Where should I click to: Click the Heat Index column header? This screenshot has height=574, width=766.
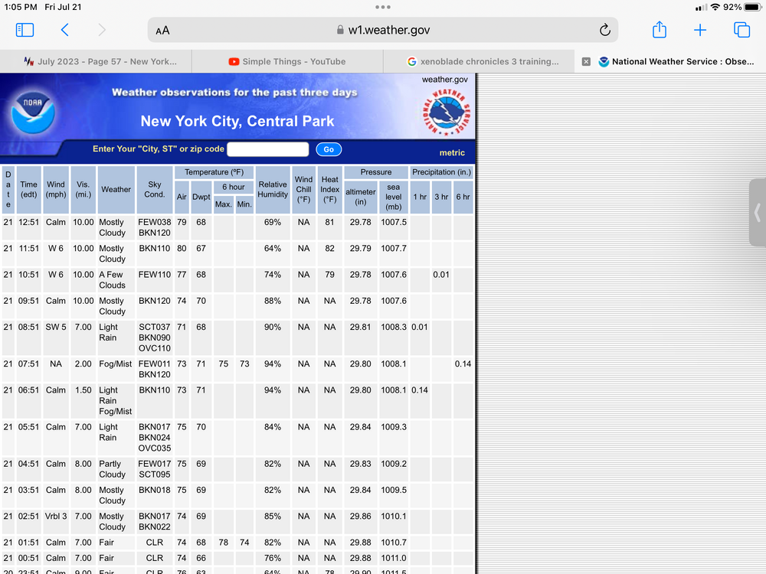(329, 189)
